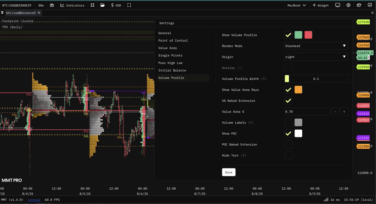This screenshot has width=376, height=204.
Task: Click the USD currency toggle
Action: (116, 5)
